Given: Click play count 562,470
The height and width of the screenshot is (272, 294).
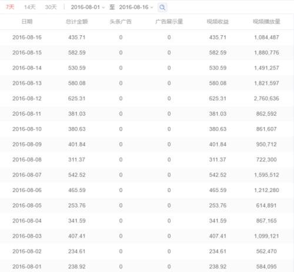Looking at the screenshot, I should click(266, 251).
